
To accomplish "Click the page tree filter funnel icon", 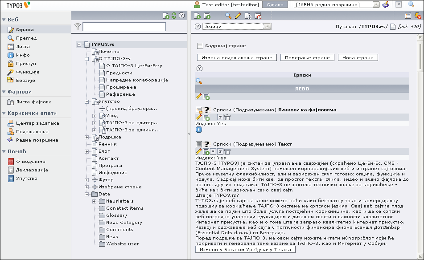I will pyautogui.click(x=78, y=26).
